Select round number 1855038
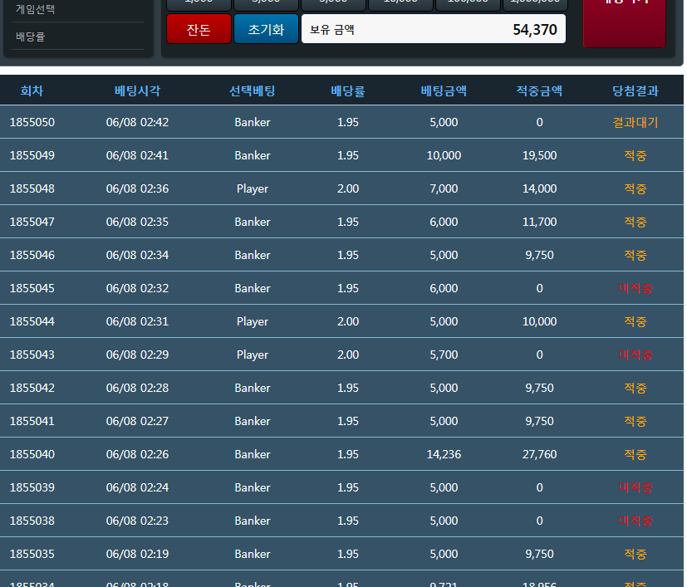 point(32,521)
